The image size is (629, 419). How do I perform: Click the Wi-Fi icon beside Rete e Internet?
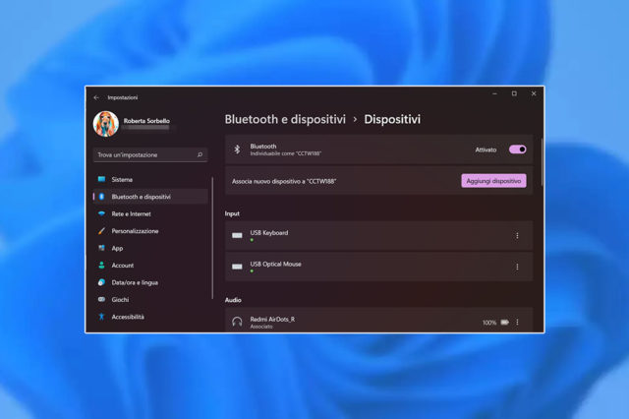pyautogui.click(x=101, y=213)
